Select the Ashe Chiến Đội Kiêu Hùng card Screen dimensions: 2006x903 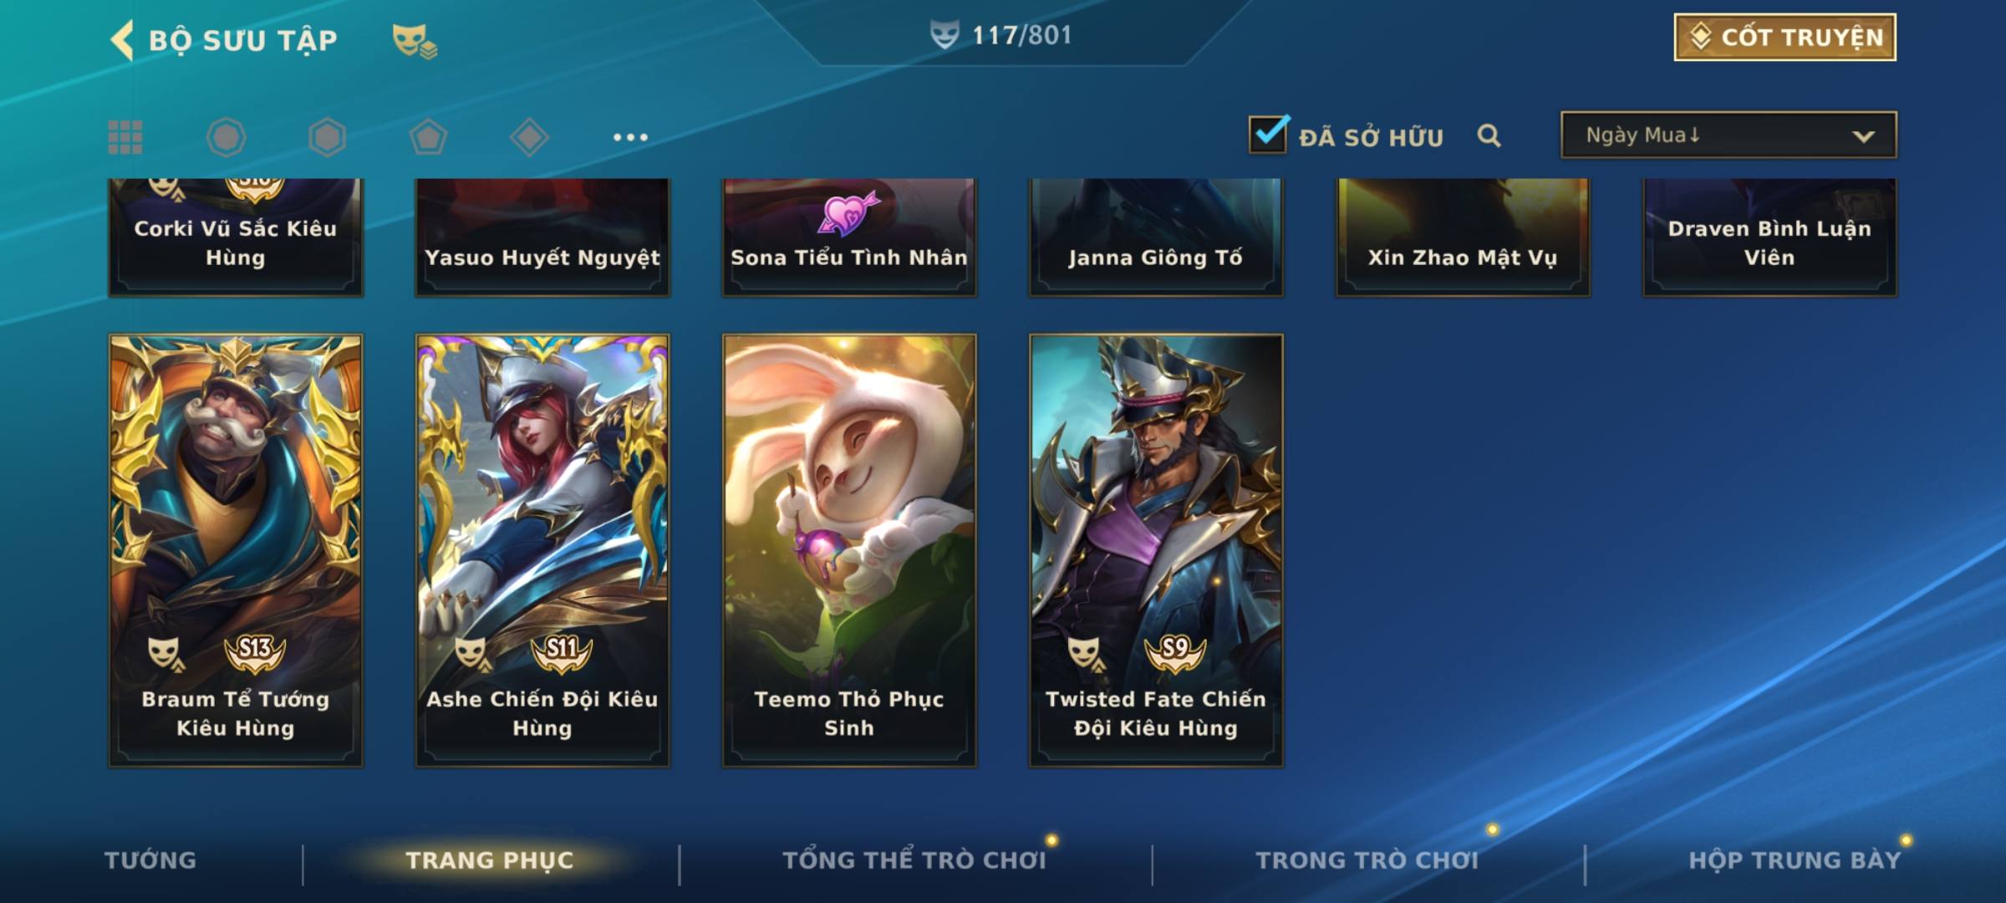point(542,550)
